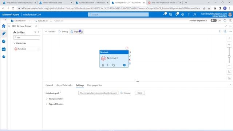Switch to the Azure Databricks tab

click(64, 85)
